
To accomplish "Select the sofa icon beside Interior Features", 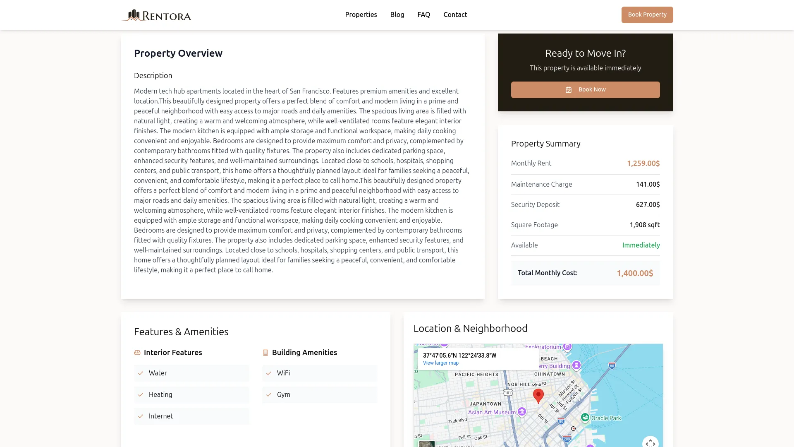I will [137, 352].
